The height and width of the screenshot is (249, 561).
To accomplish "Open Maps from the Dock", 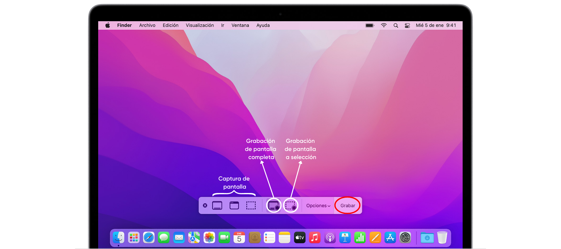I will point(194,238).
